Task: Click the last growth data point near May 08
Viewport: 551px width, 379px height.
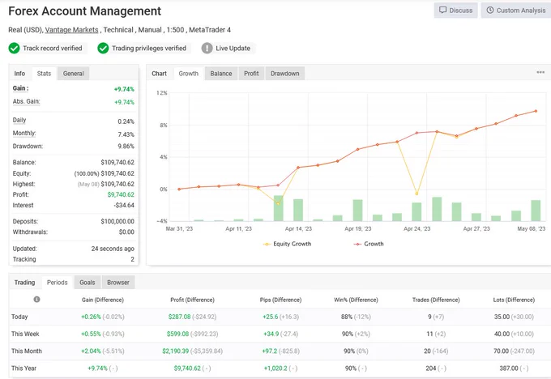Action: 536,111
